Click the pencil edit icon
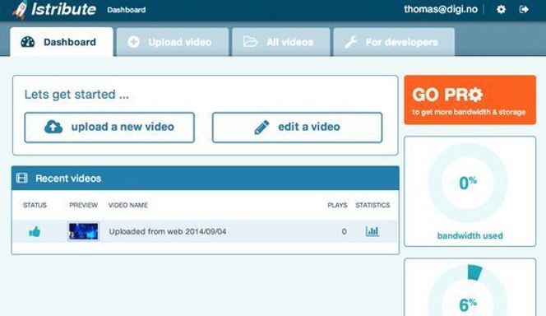The height and width of the screenshot is (316, 546). [x=261, y=128]
